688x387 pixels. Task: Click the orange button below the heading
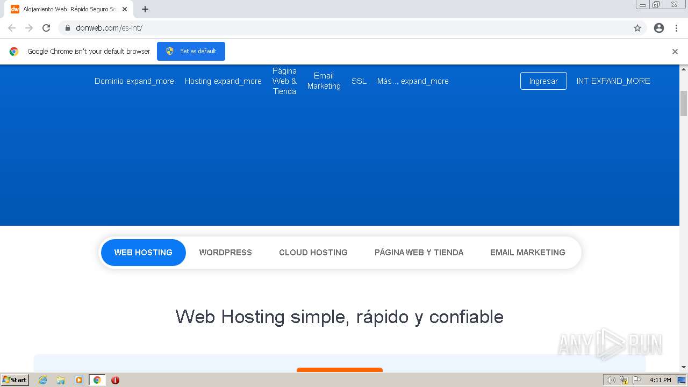coord(340,370)
